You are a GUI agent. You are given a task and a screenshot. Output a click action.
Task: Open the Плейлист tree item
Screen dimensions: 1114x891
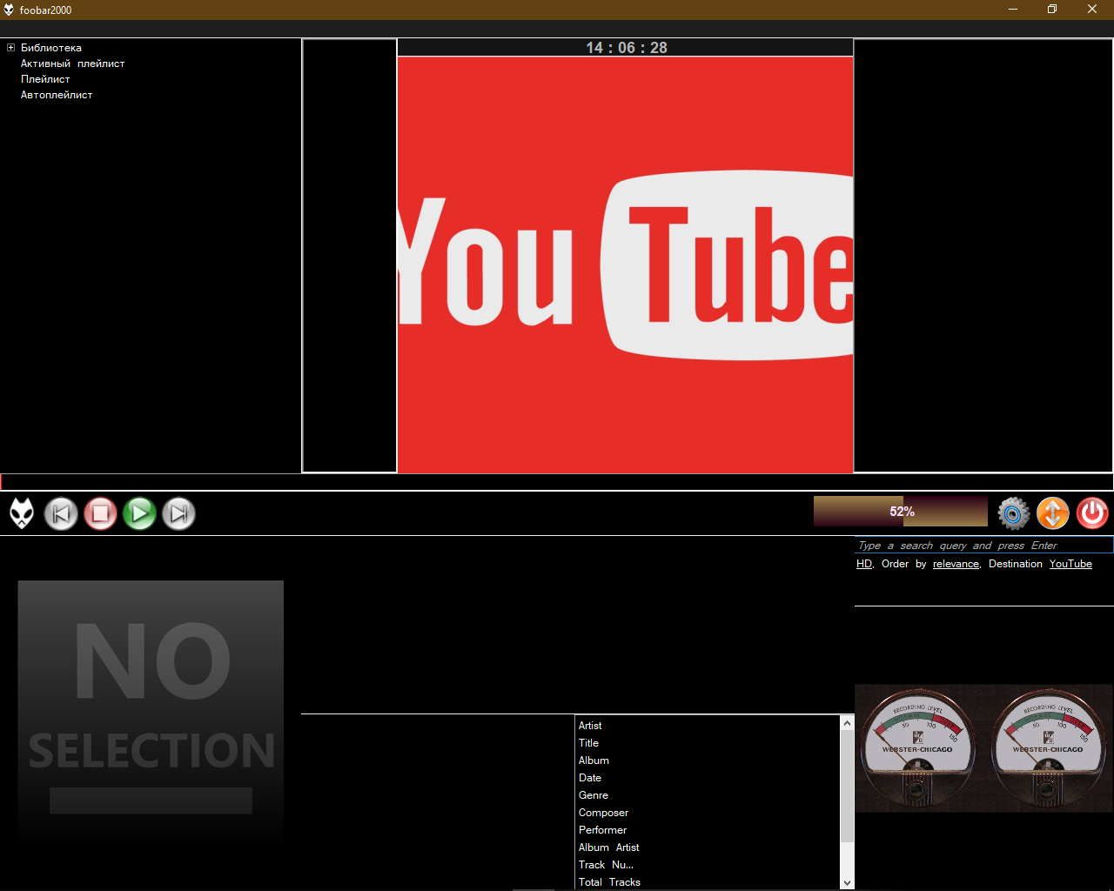pyautogui.click(x=45, y=79)
